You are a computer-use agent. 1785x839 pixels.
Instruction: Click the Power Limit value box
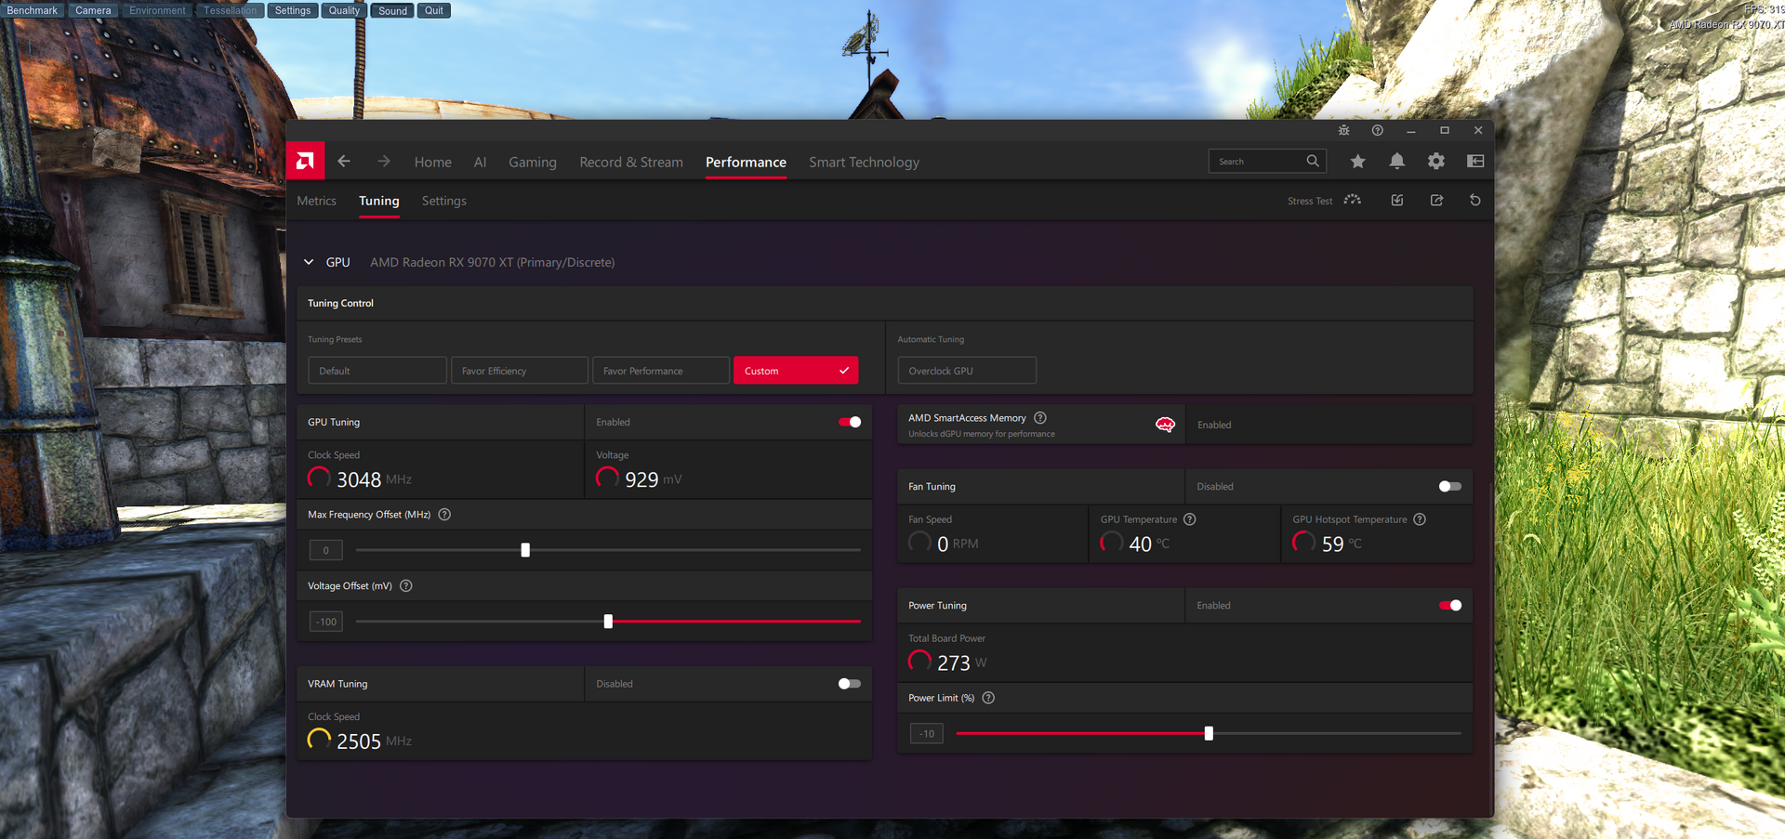pyautogui.click(x=926, y=733)
